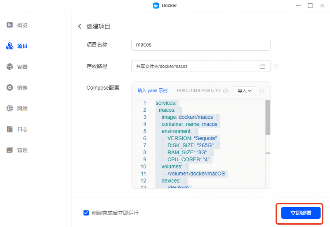Viewport: 330px width, 227px height.
Task: Click line 'devices:' in editor
Action: (171, 181)
